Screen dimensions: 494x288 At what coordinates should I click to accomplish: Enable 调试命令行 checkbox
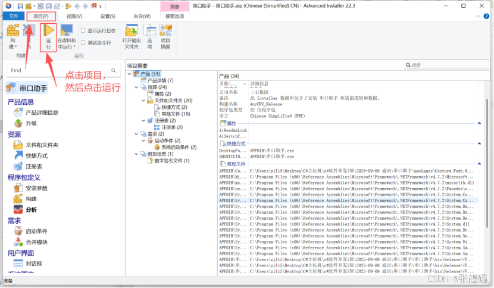point(83,42)
